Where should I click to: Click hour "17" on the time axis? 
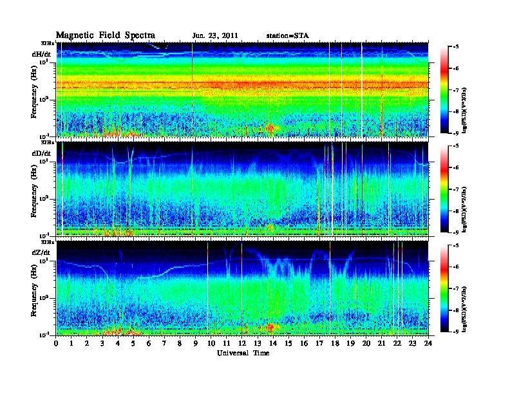coord(319,343)
